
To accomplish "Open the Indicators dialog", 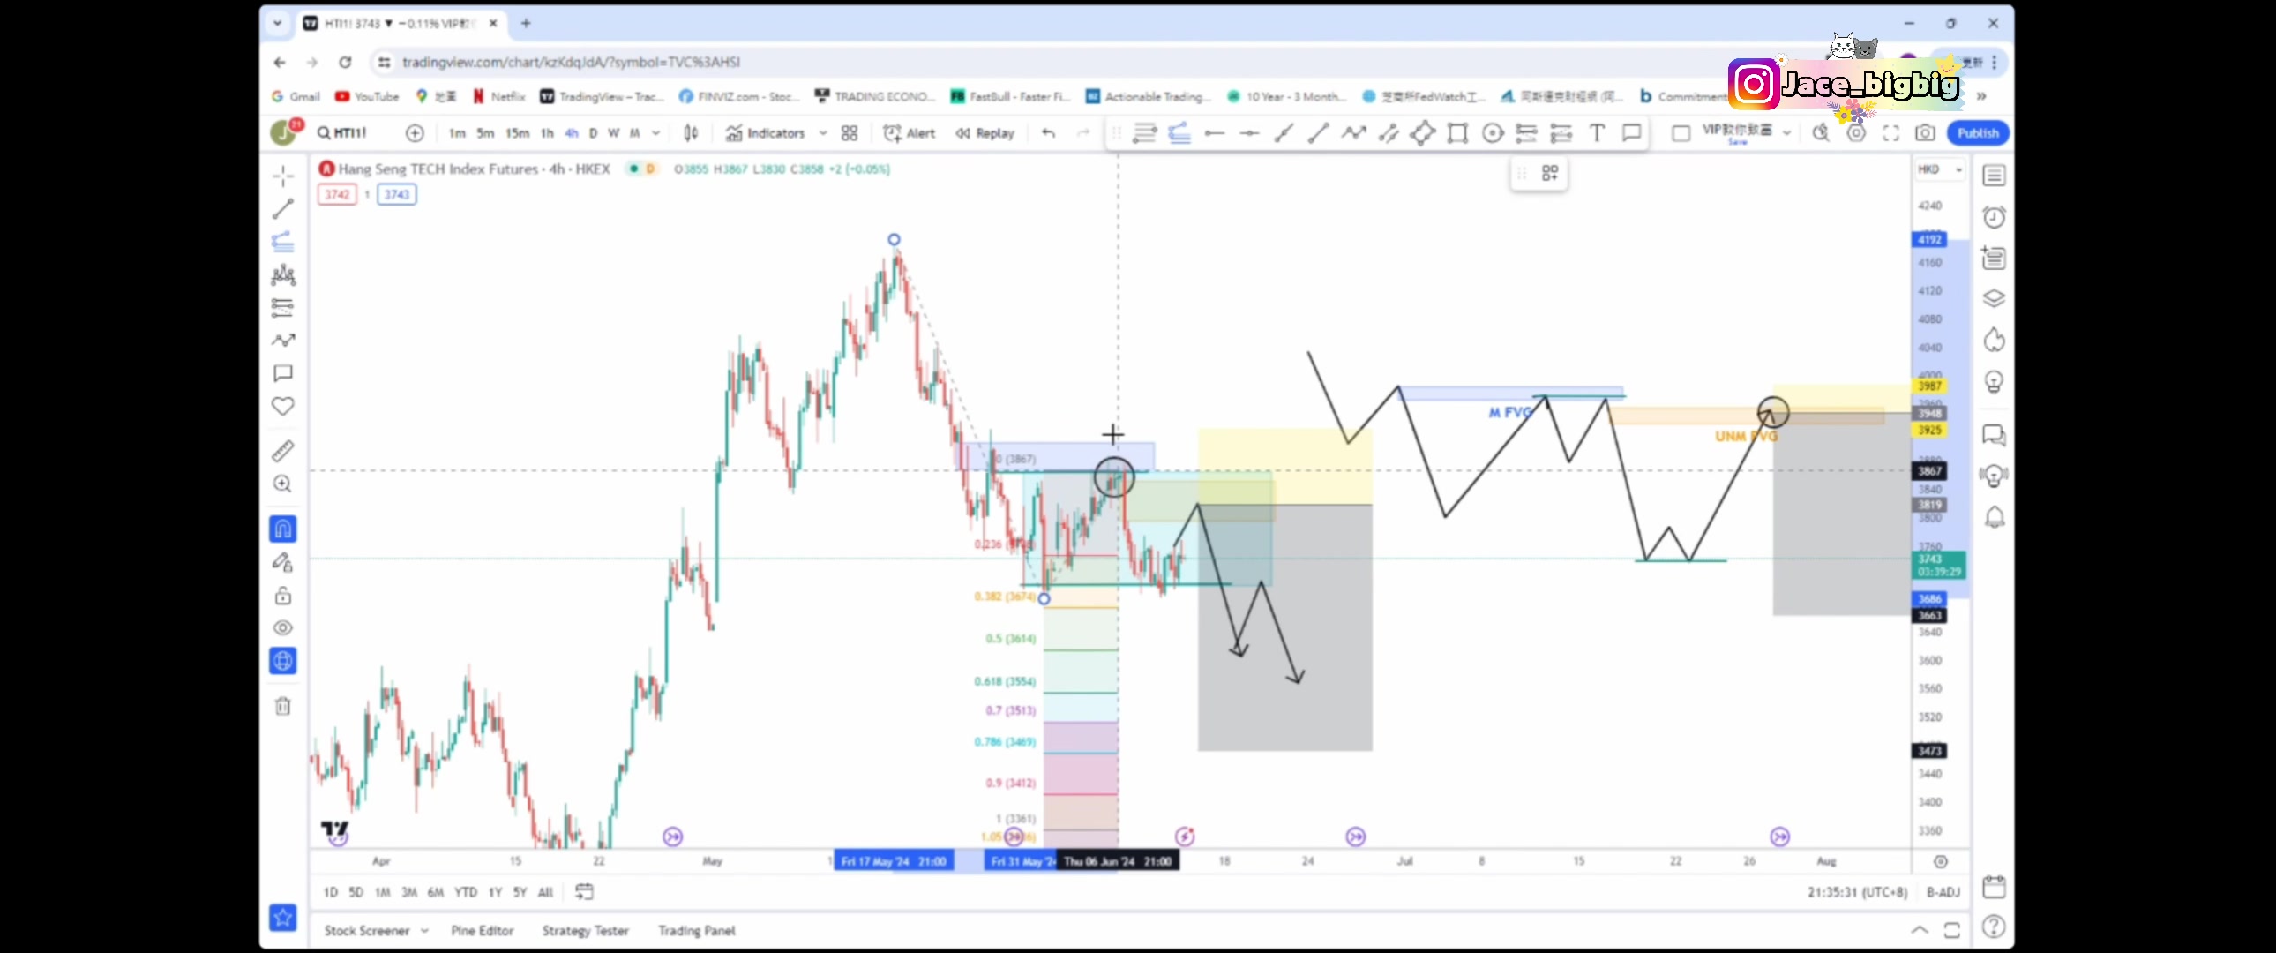I will click(x=765, y=132).
